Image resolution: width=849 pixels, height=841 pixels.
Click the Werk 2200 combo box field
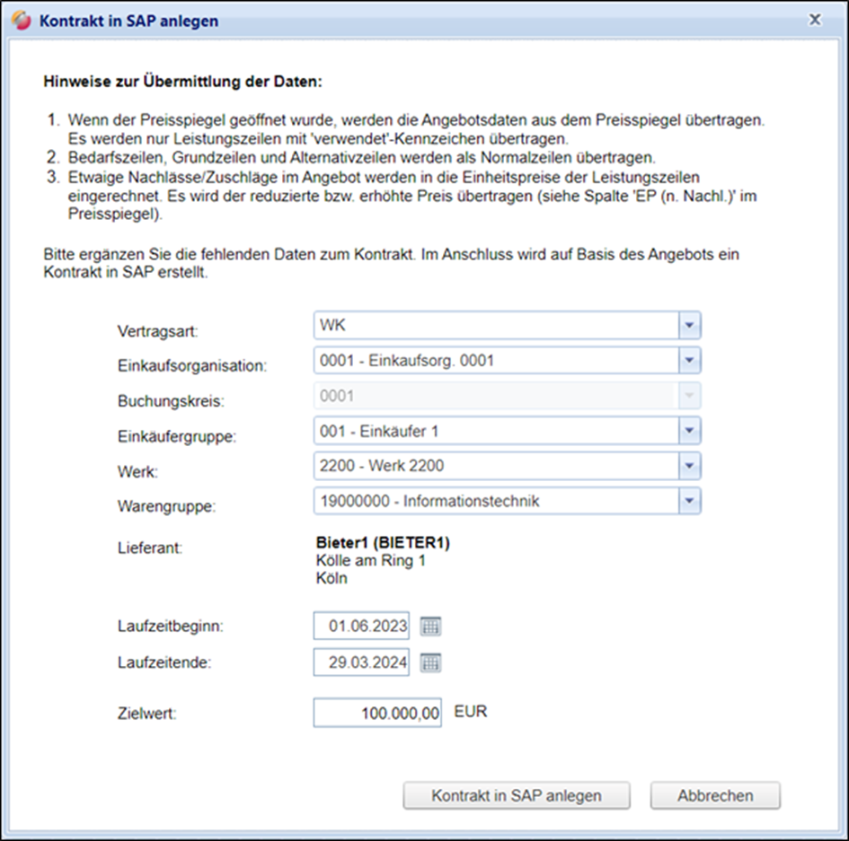[494, 467]
